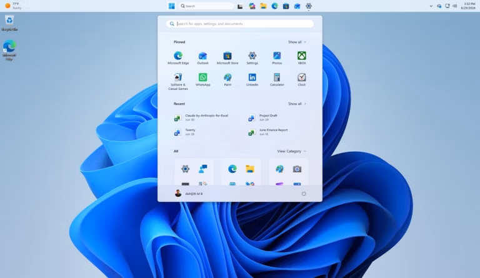Image resolution: width=480 pixels, height=278 pixels.
Task: Launch Paint from the Pinned section
Action: (x=227, y=79)
